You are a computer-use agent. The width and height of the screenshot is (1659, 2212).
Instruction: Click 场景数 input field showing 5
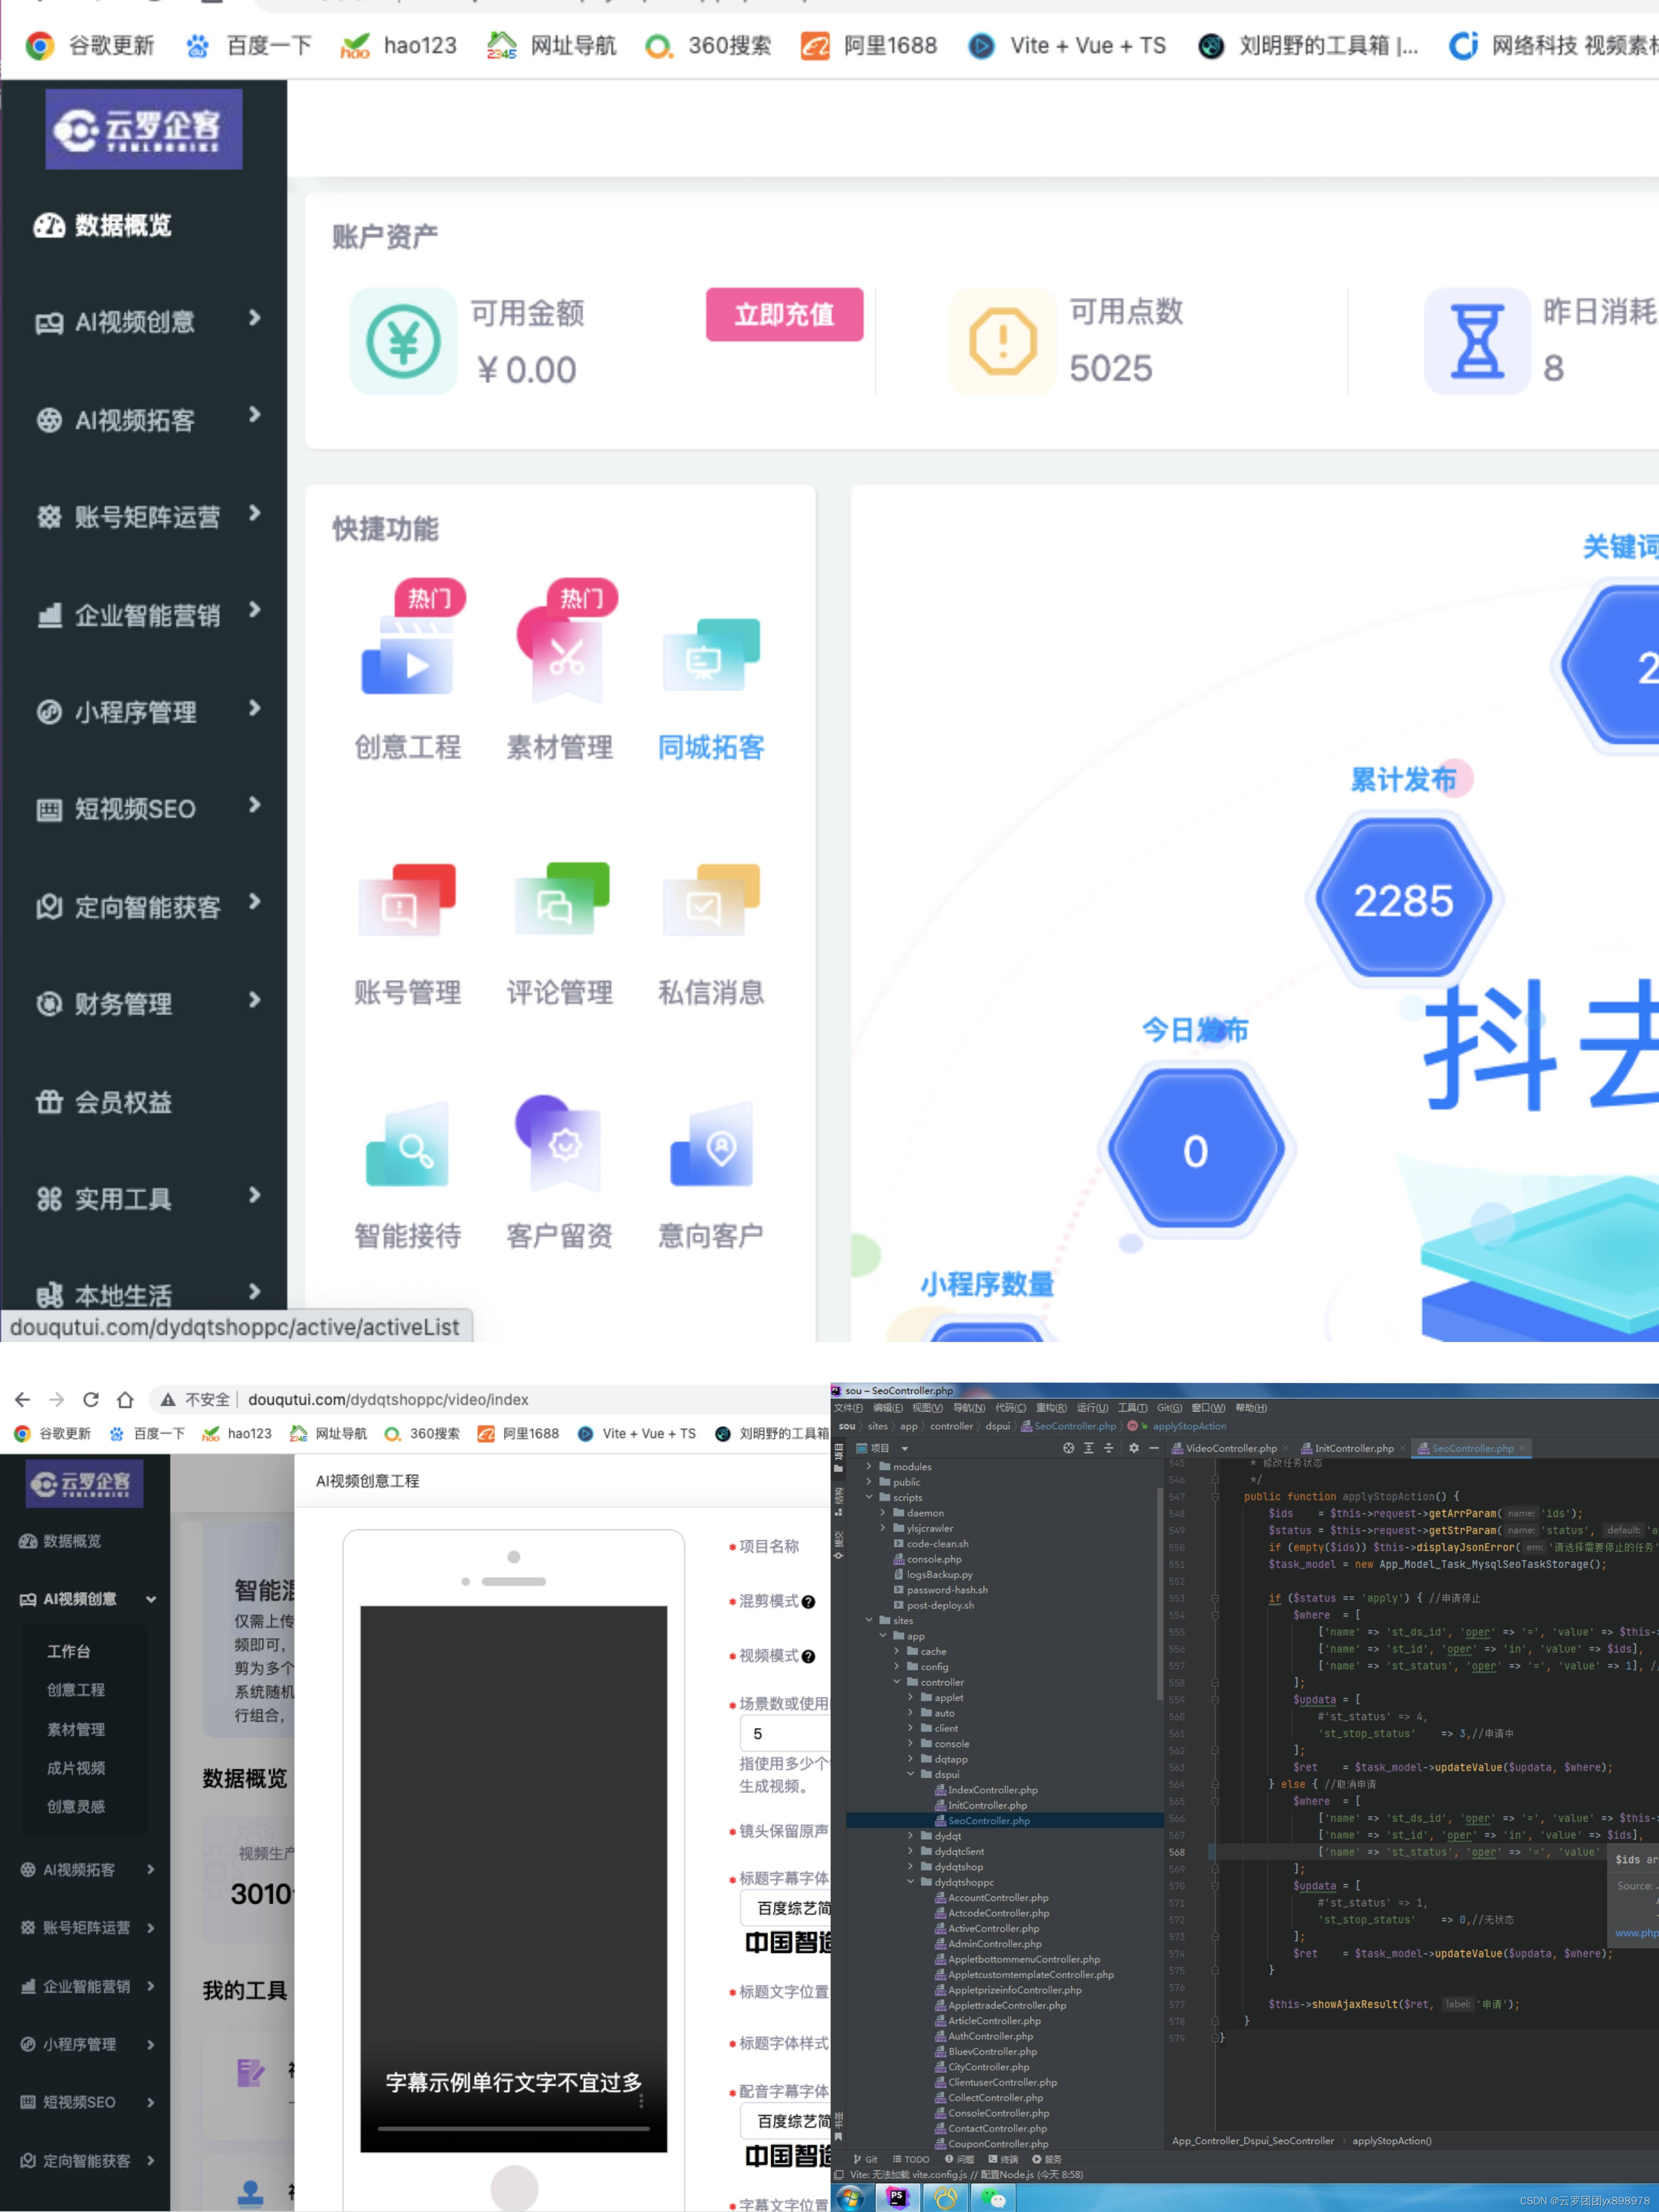tap(785, 1733)
